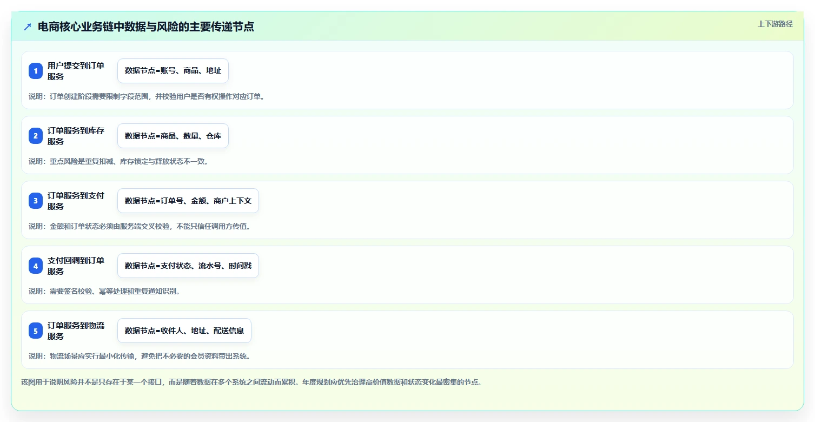Click the note about 金额和订单状态必须由服务端交叉校验
Screen dimensions: 815x422
[x=140, y=226]
